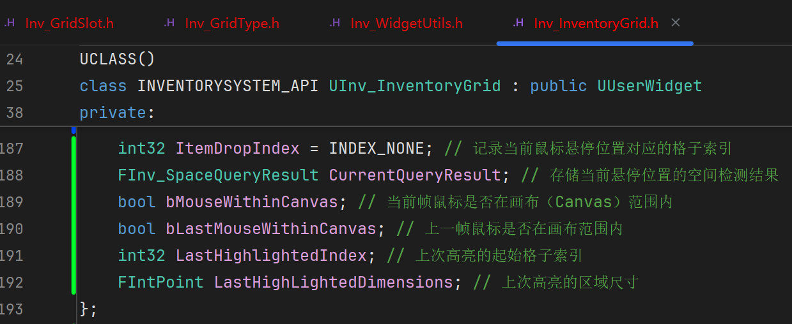Click the FIntPoint type name

click(160, 282)
